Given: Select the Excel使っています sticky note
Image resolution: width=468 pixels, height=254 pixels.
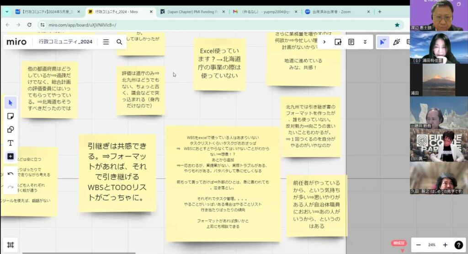Looking at the screenshot, I should 219,64.
